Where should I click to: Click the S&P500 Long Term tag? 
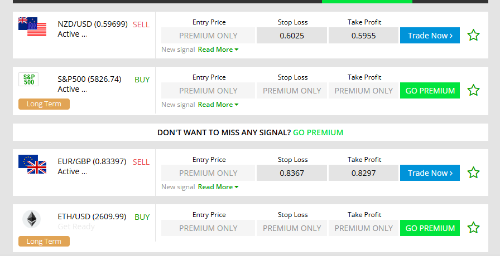[x=44, y=104]
